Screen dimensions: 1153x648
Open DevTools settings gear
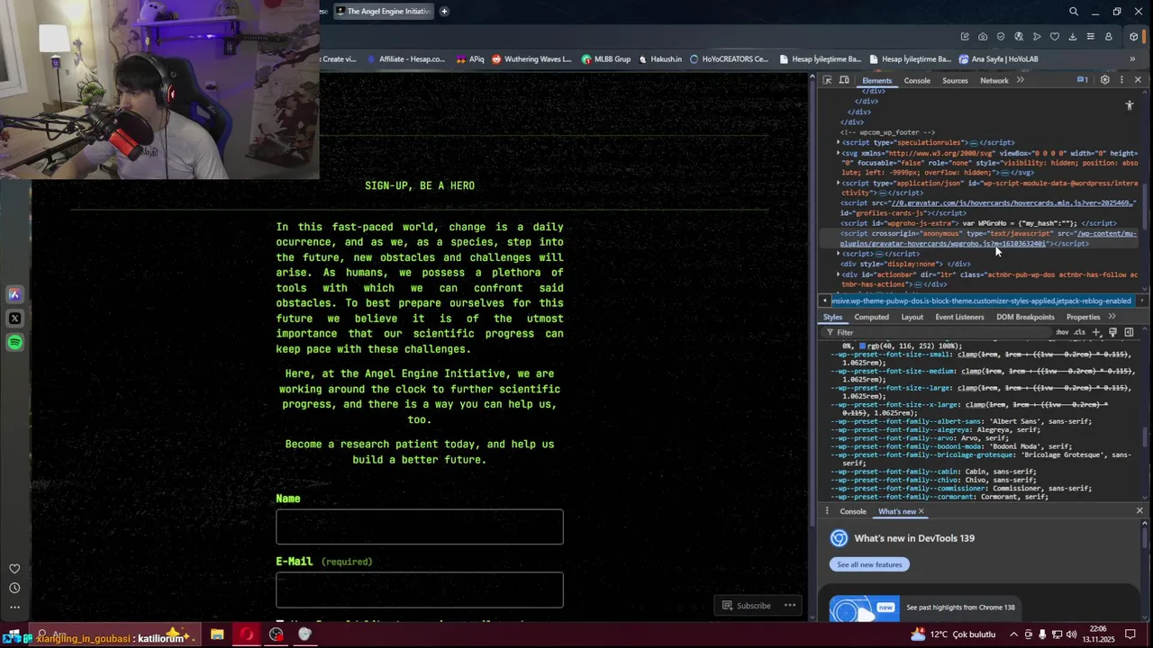[1105, 80]
